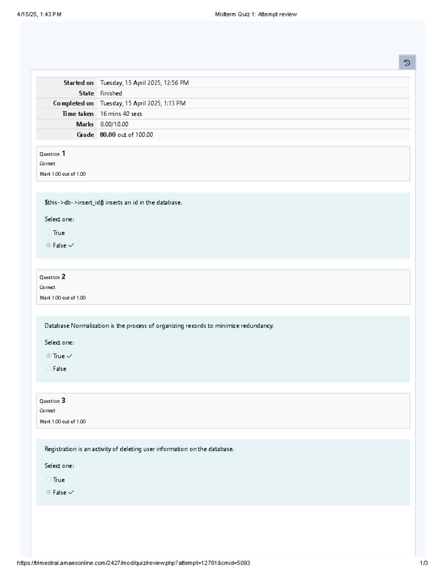
Task: Choose True for Database Normalization question
Action: coord(49,356)
